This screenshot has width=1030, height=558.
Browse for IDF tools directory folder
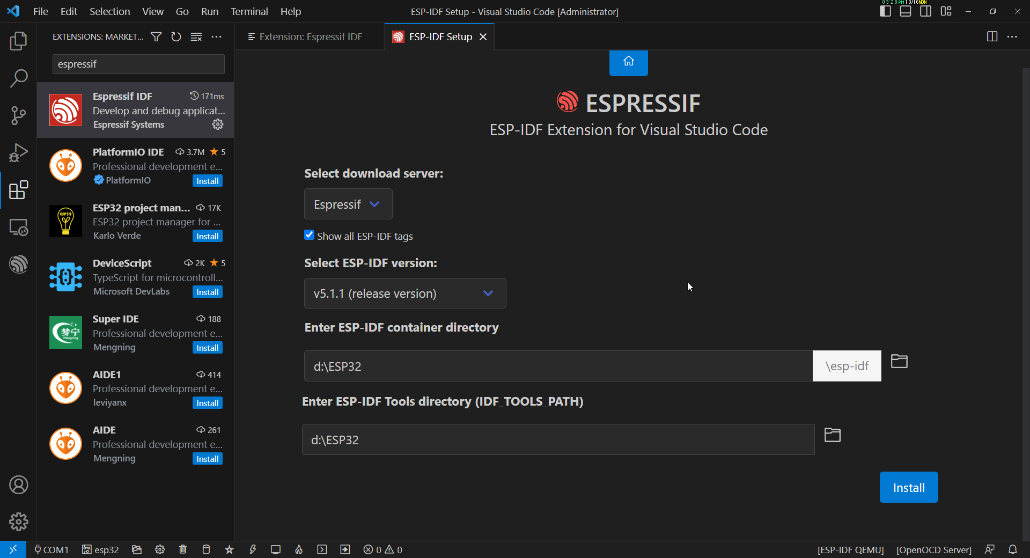[x=832, y=435]
